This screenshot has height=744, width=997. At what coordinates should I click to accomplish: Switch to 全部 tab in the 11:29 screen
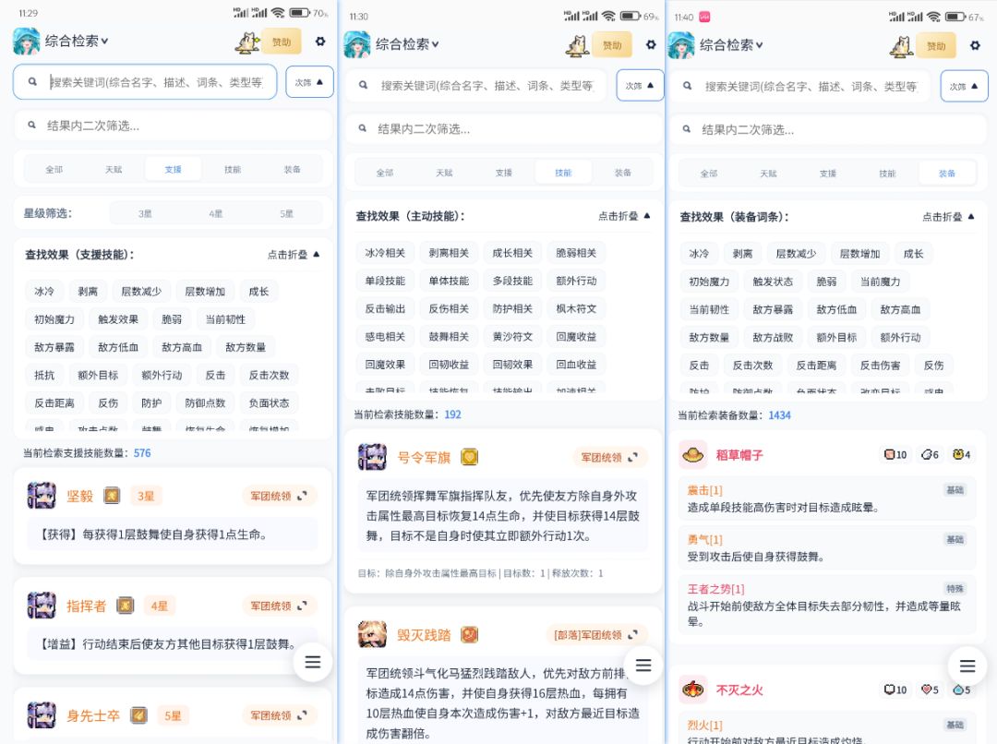point(54,169)
